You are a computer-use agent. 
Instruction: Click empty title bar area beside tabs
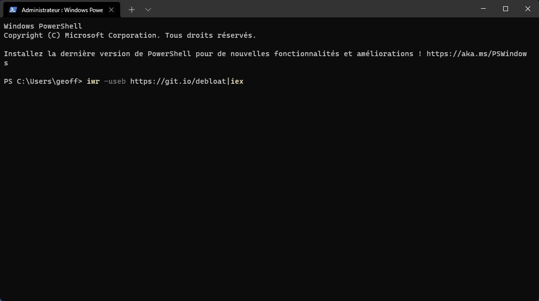point(309,9)
